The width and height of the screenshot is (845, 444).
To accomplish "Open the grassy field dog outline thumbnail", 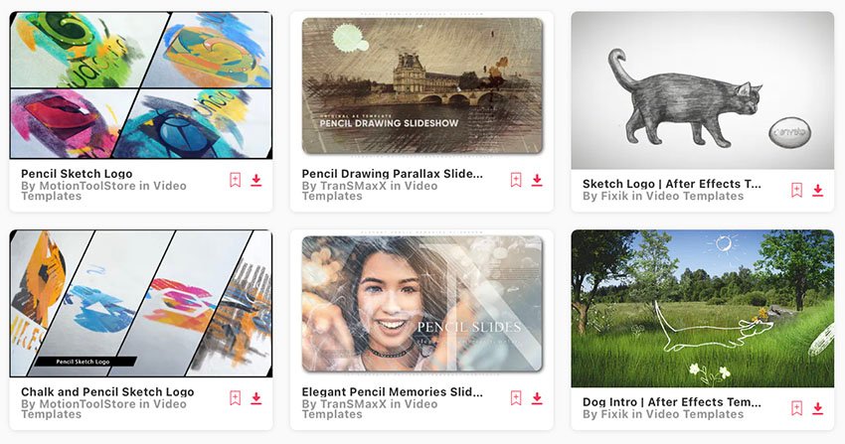I will (x=703, y=308).
